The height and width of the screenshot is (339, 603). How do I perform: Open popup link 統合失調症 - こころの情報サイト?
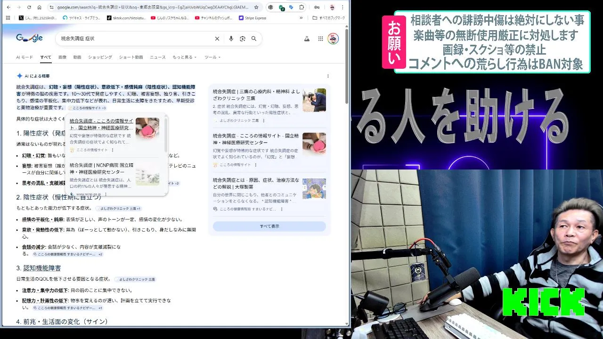coord(102,124)
